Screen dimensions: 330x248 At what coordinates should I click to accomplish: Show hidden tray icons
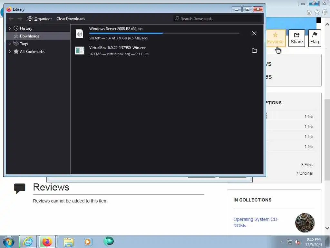coord(282,242)
